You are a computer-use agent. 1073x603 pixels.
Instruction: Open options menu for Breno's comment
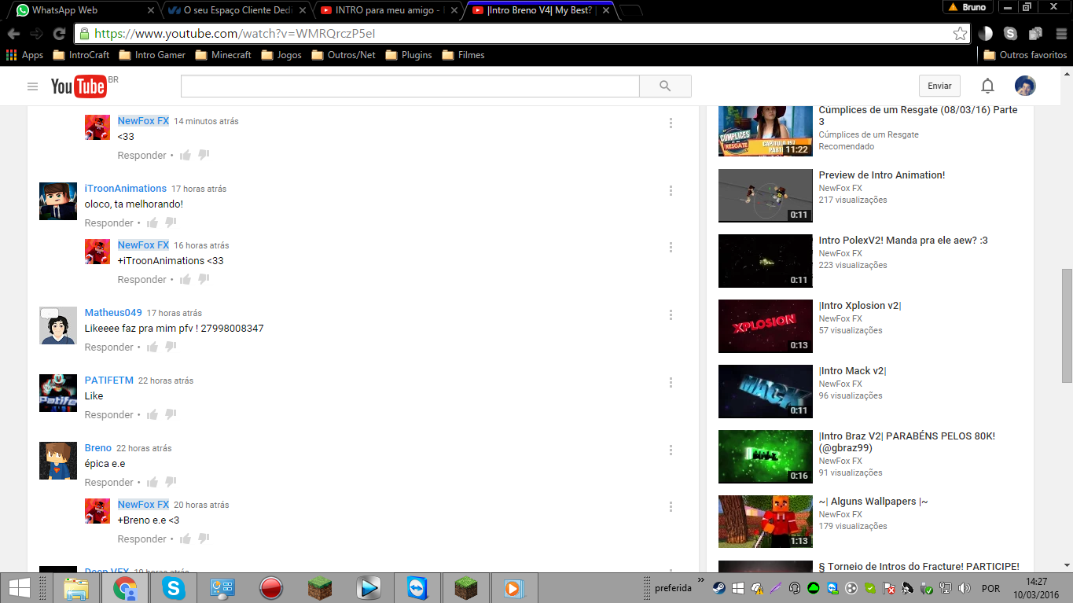(671, 450)
